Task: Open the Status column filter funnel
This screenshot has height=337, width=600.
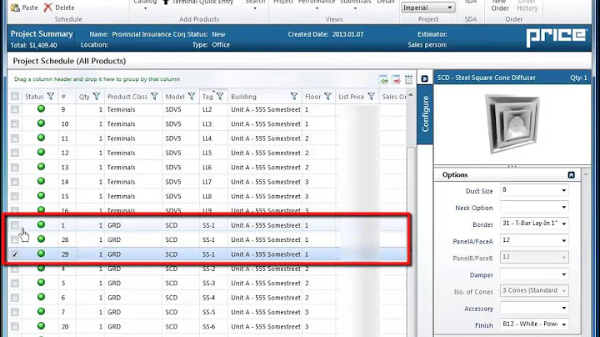Action: point(51,97)
